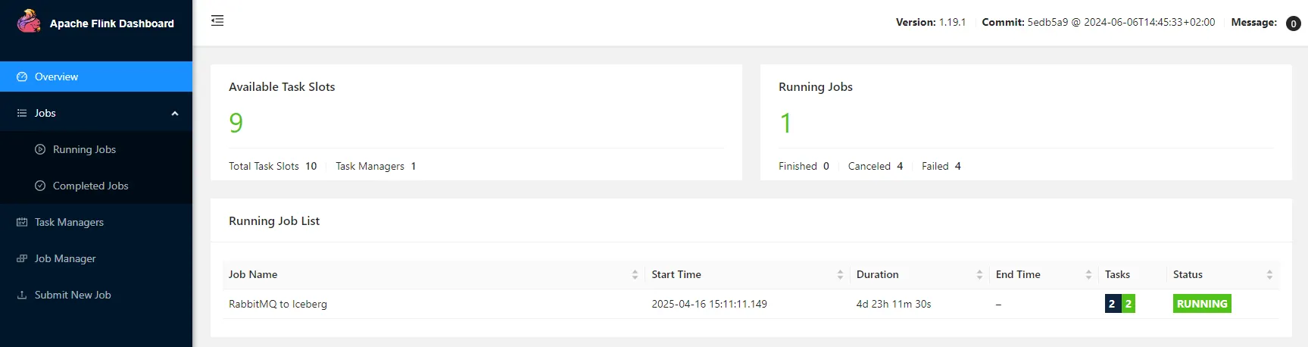Open the RabbitMQ to Iceberg job

click(x=278, y=304)
